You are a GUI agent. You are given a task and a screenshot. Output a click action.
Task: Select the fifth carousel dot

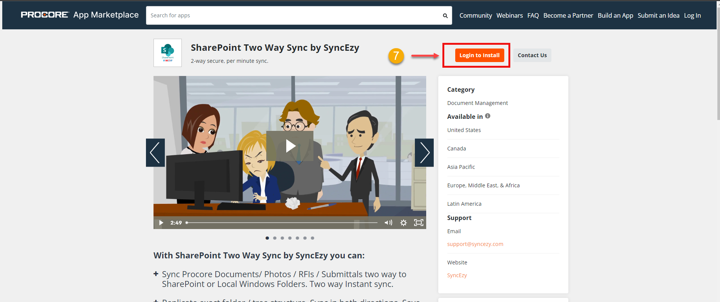coord(298,238)
